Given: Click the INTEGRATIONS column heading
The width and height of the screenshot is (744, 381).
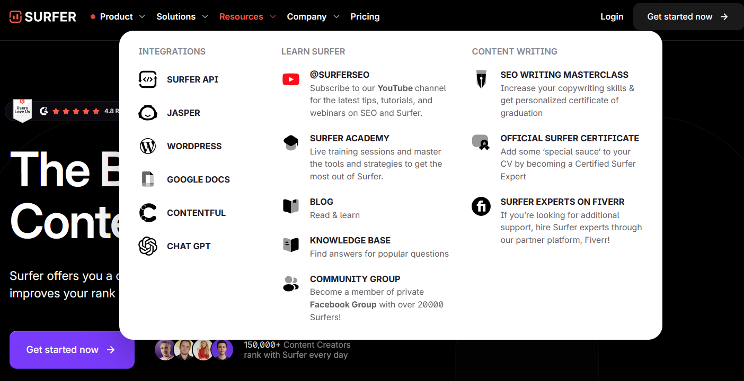Looking at the screenshot, I should (x=172, y=51).
